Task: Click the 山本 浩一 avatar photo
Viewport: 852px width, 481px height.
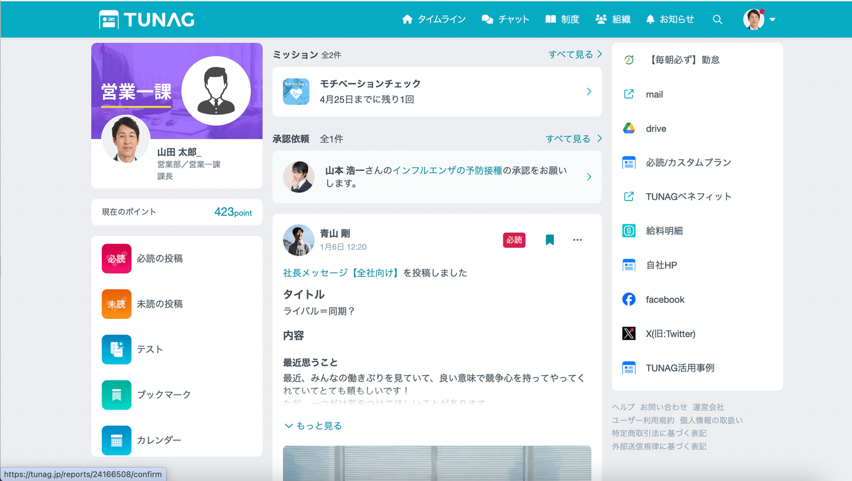Action: click(x=299, y=177)
